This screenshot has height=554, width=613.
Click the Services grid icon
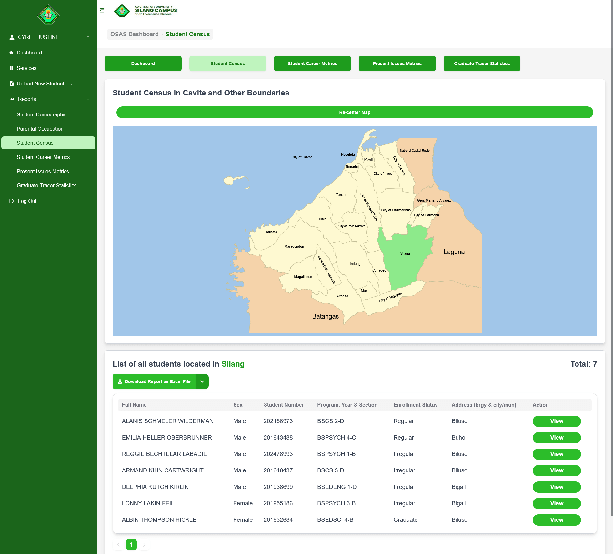(x=11, y=68)
